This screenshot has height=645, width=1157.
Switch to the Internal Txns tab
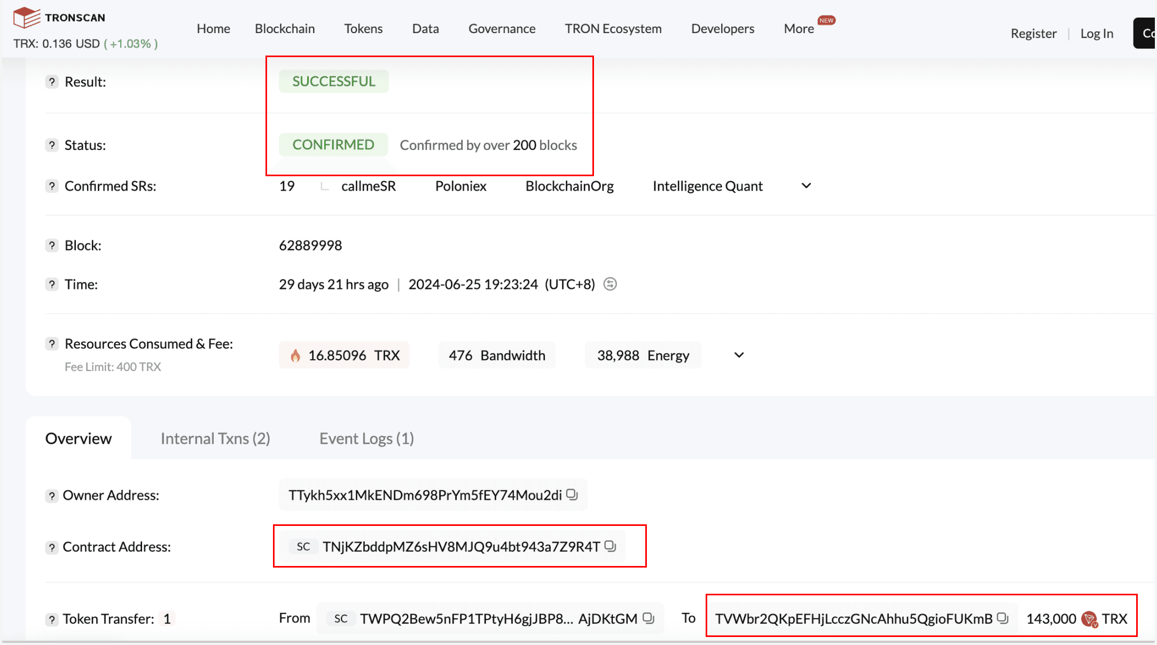tap(216, 438)
